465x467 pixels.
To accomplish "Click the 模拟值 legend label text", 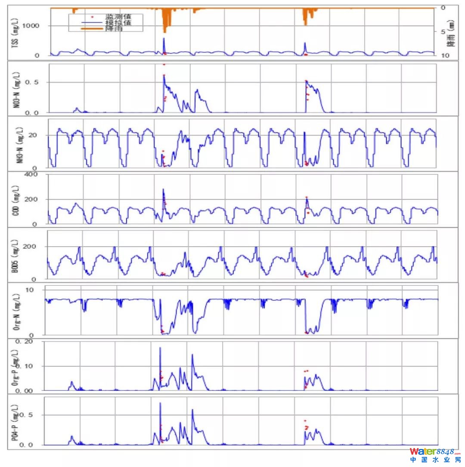I will tap(118, 22).
